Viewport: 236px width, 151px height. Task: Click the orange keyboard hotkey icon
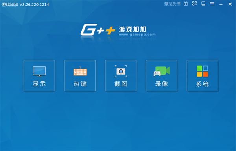click(80, 71)
